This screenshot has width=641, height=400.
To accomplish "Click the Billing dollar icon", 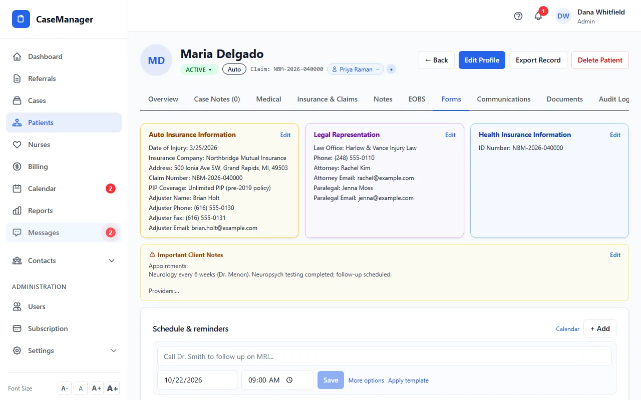I will [17, 166].
